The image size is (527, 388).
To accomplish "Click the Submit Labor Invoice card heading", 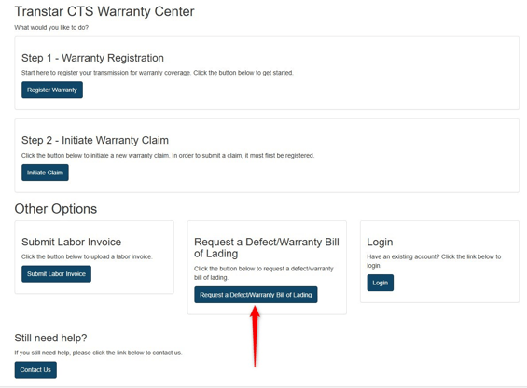I will [x=71, y=242].
